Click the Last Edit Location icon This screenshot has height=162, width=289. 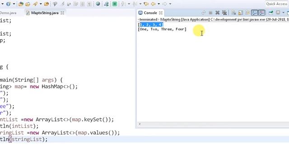[146, 4]
